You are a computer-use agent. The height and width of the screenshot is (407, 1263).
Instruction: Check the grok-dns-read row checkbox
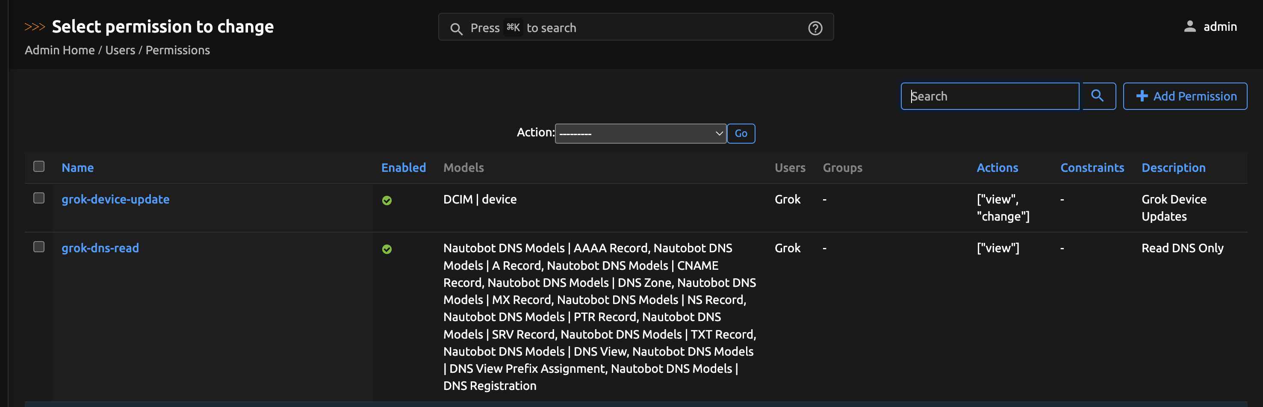pyautogui.click(x=39, y=246)
